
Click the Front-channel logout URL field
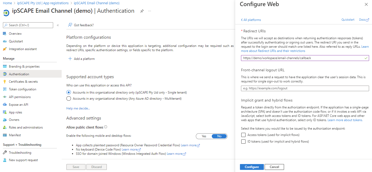305,88
